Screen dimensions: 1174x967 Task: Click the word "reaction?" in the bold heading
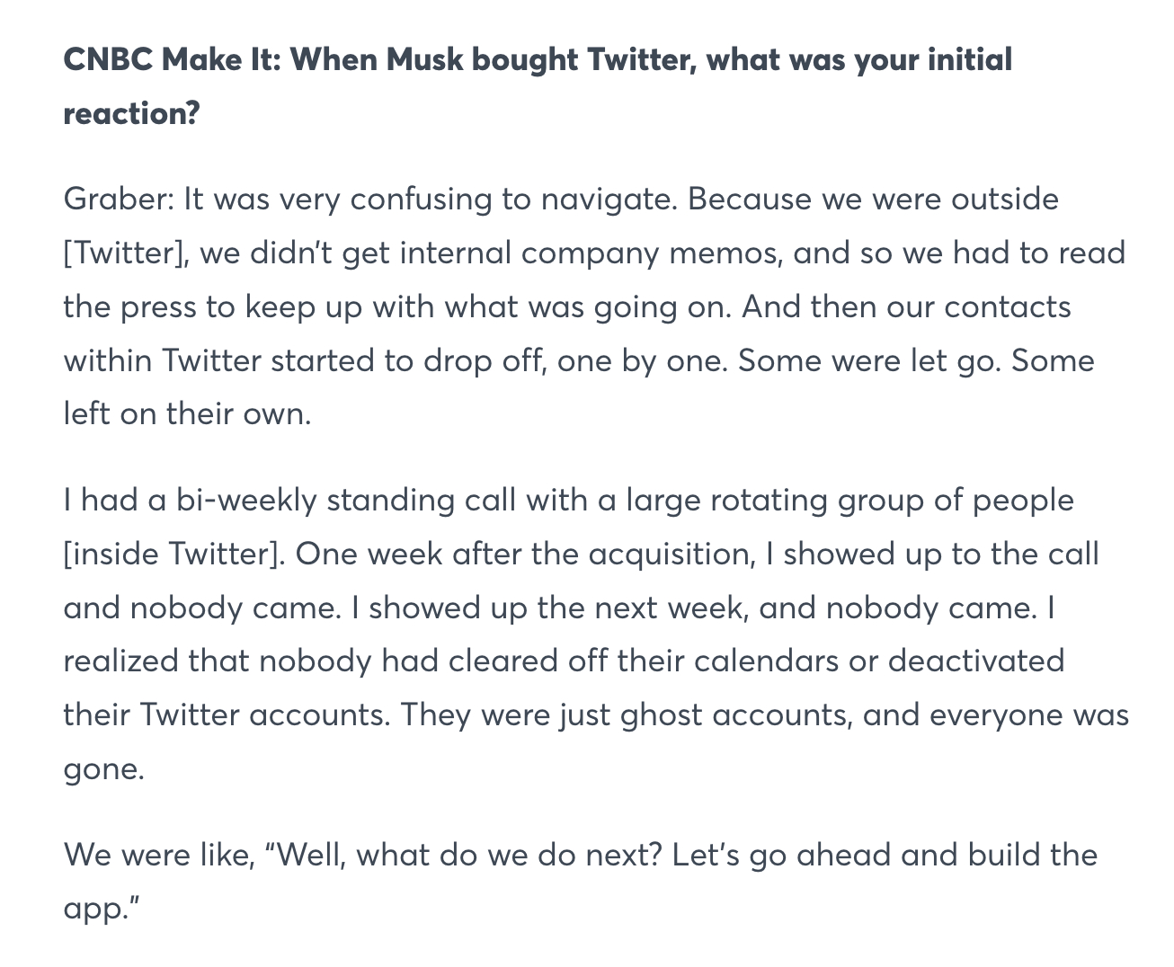[x=131, y=114]
